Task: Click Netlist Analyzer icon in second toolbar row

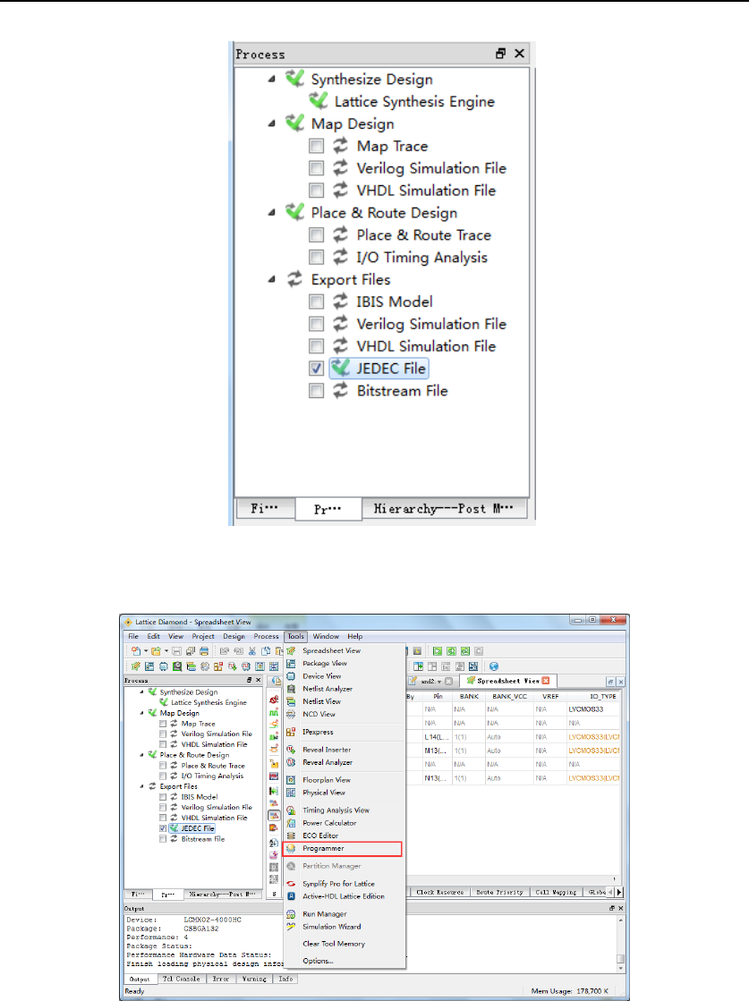Action: 177,666
